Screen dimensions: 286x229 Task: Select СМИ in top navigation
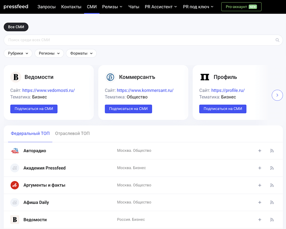91,7
